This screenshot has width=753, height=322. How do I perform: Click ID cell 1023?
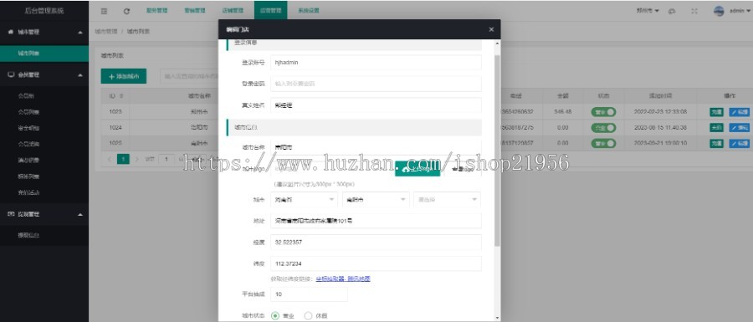pyautogui.click(x=115, y=112)
